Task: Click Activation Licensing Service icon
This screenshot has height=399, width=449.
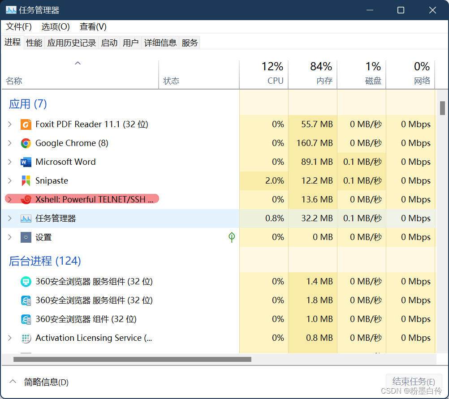Action: [26, 338]
